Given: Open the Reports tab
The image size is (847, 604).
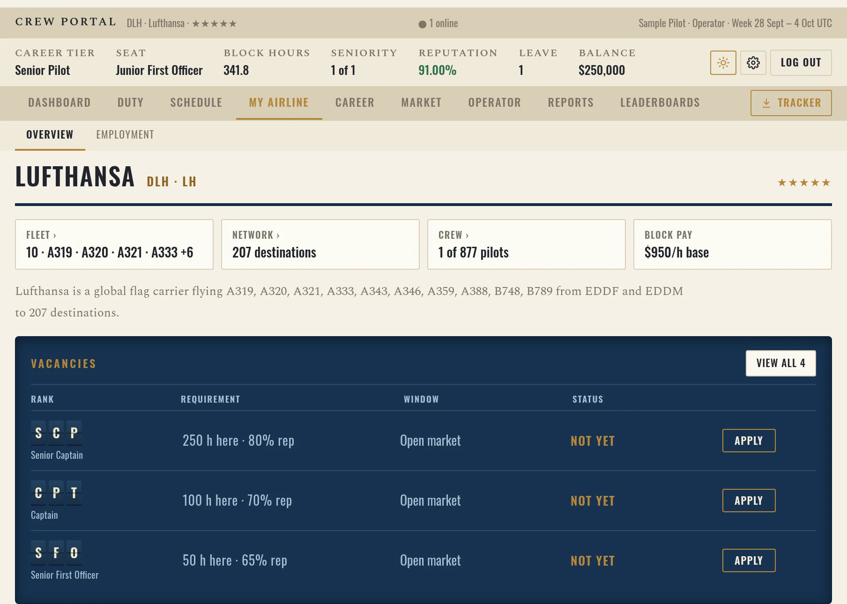Looking at the screenshot, I should pos(571,103).
